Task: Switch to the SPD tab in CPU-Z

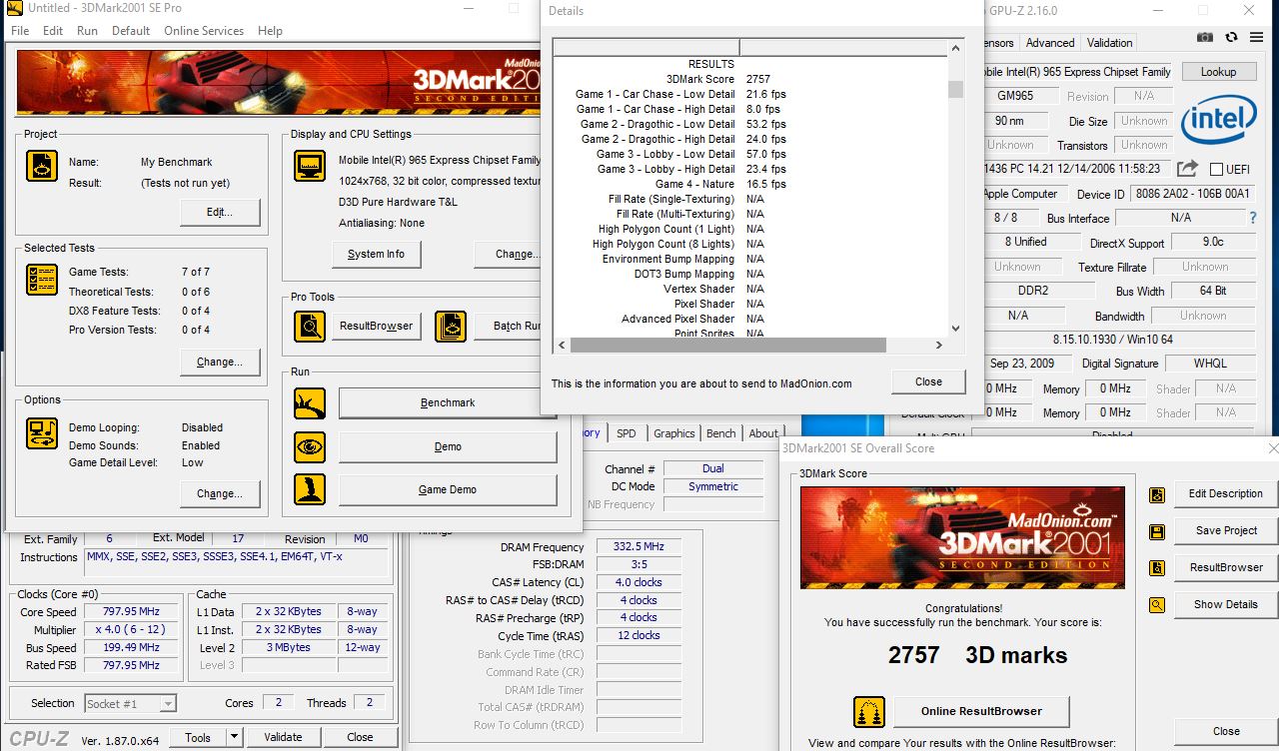Action: [x=626, y=433]
